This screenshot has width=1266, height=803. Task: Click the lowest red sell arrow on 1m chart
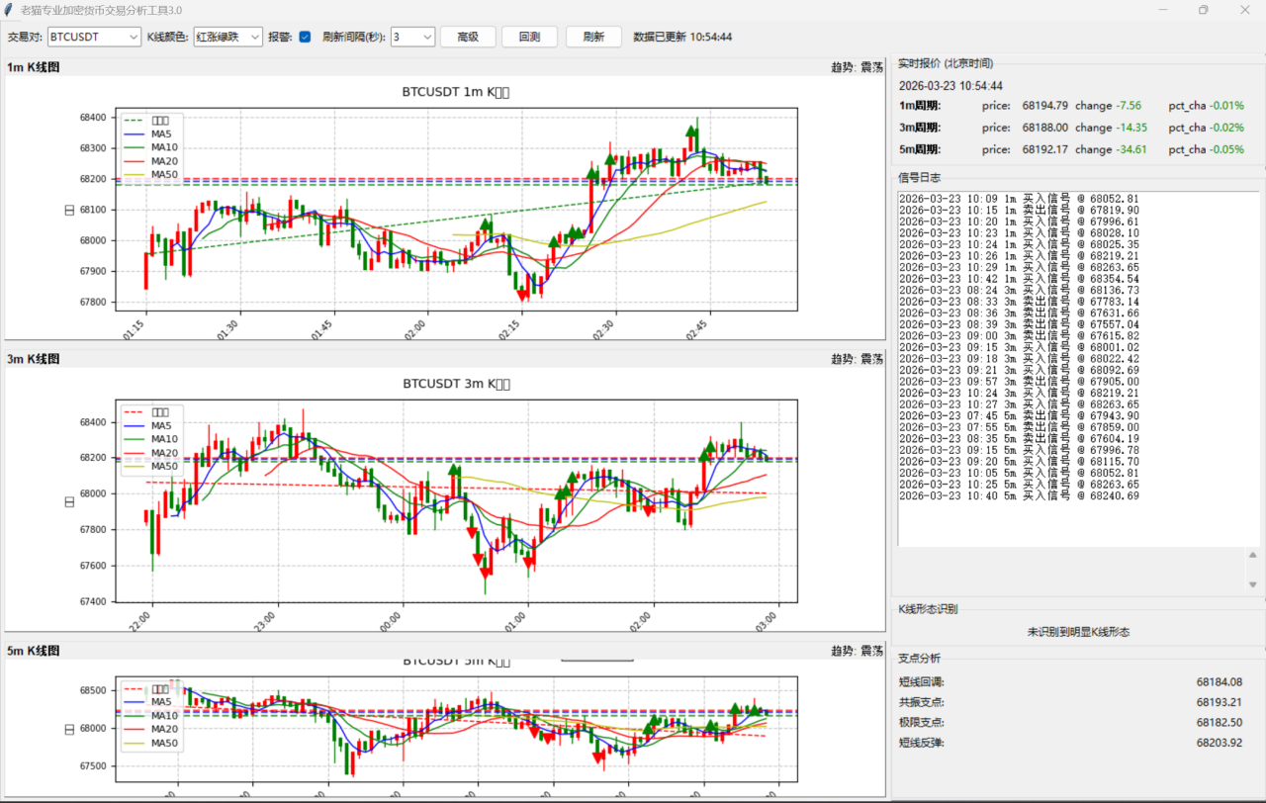pos(521,294)
